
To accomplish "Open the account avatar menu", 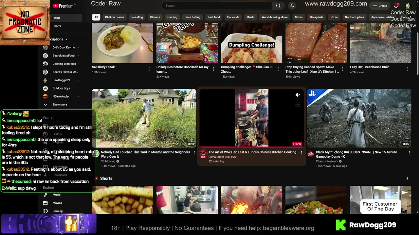I will (x=408, y=6).
